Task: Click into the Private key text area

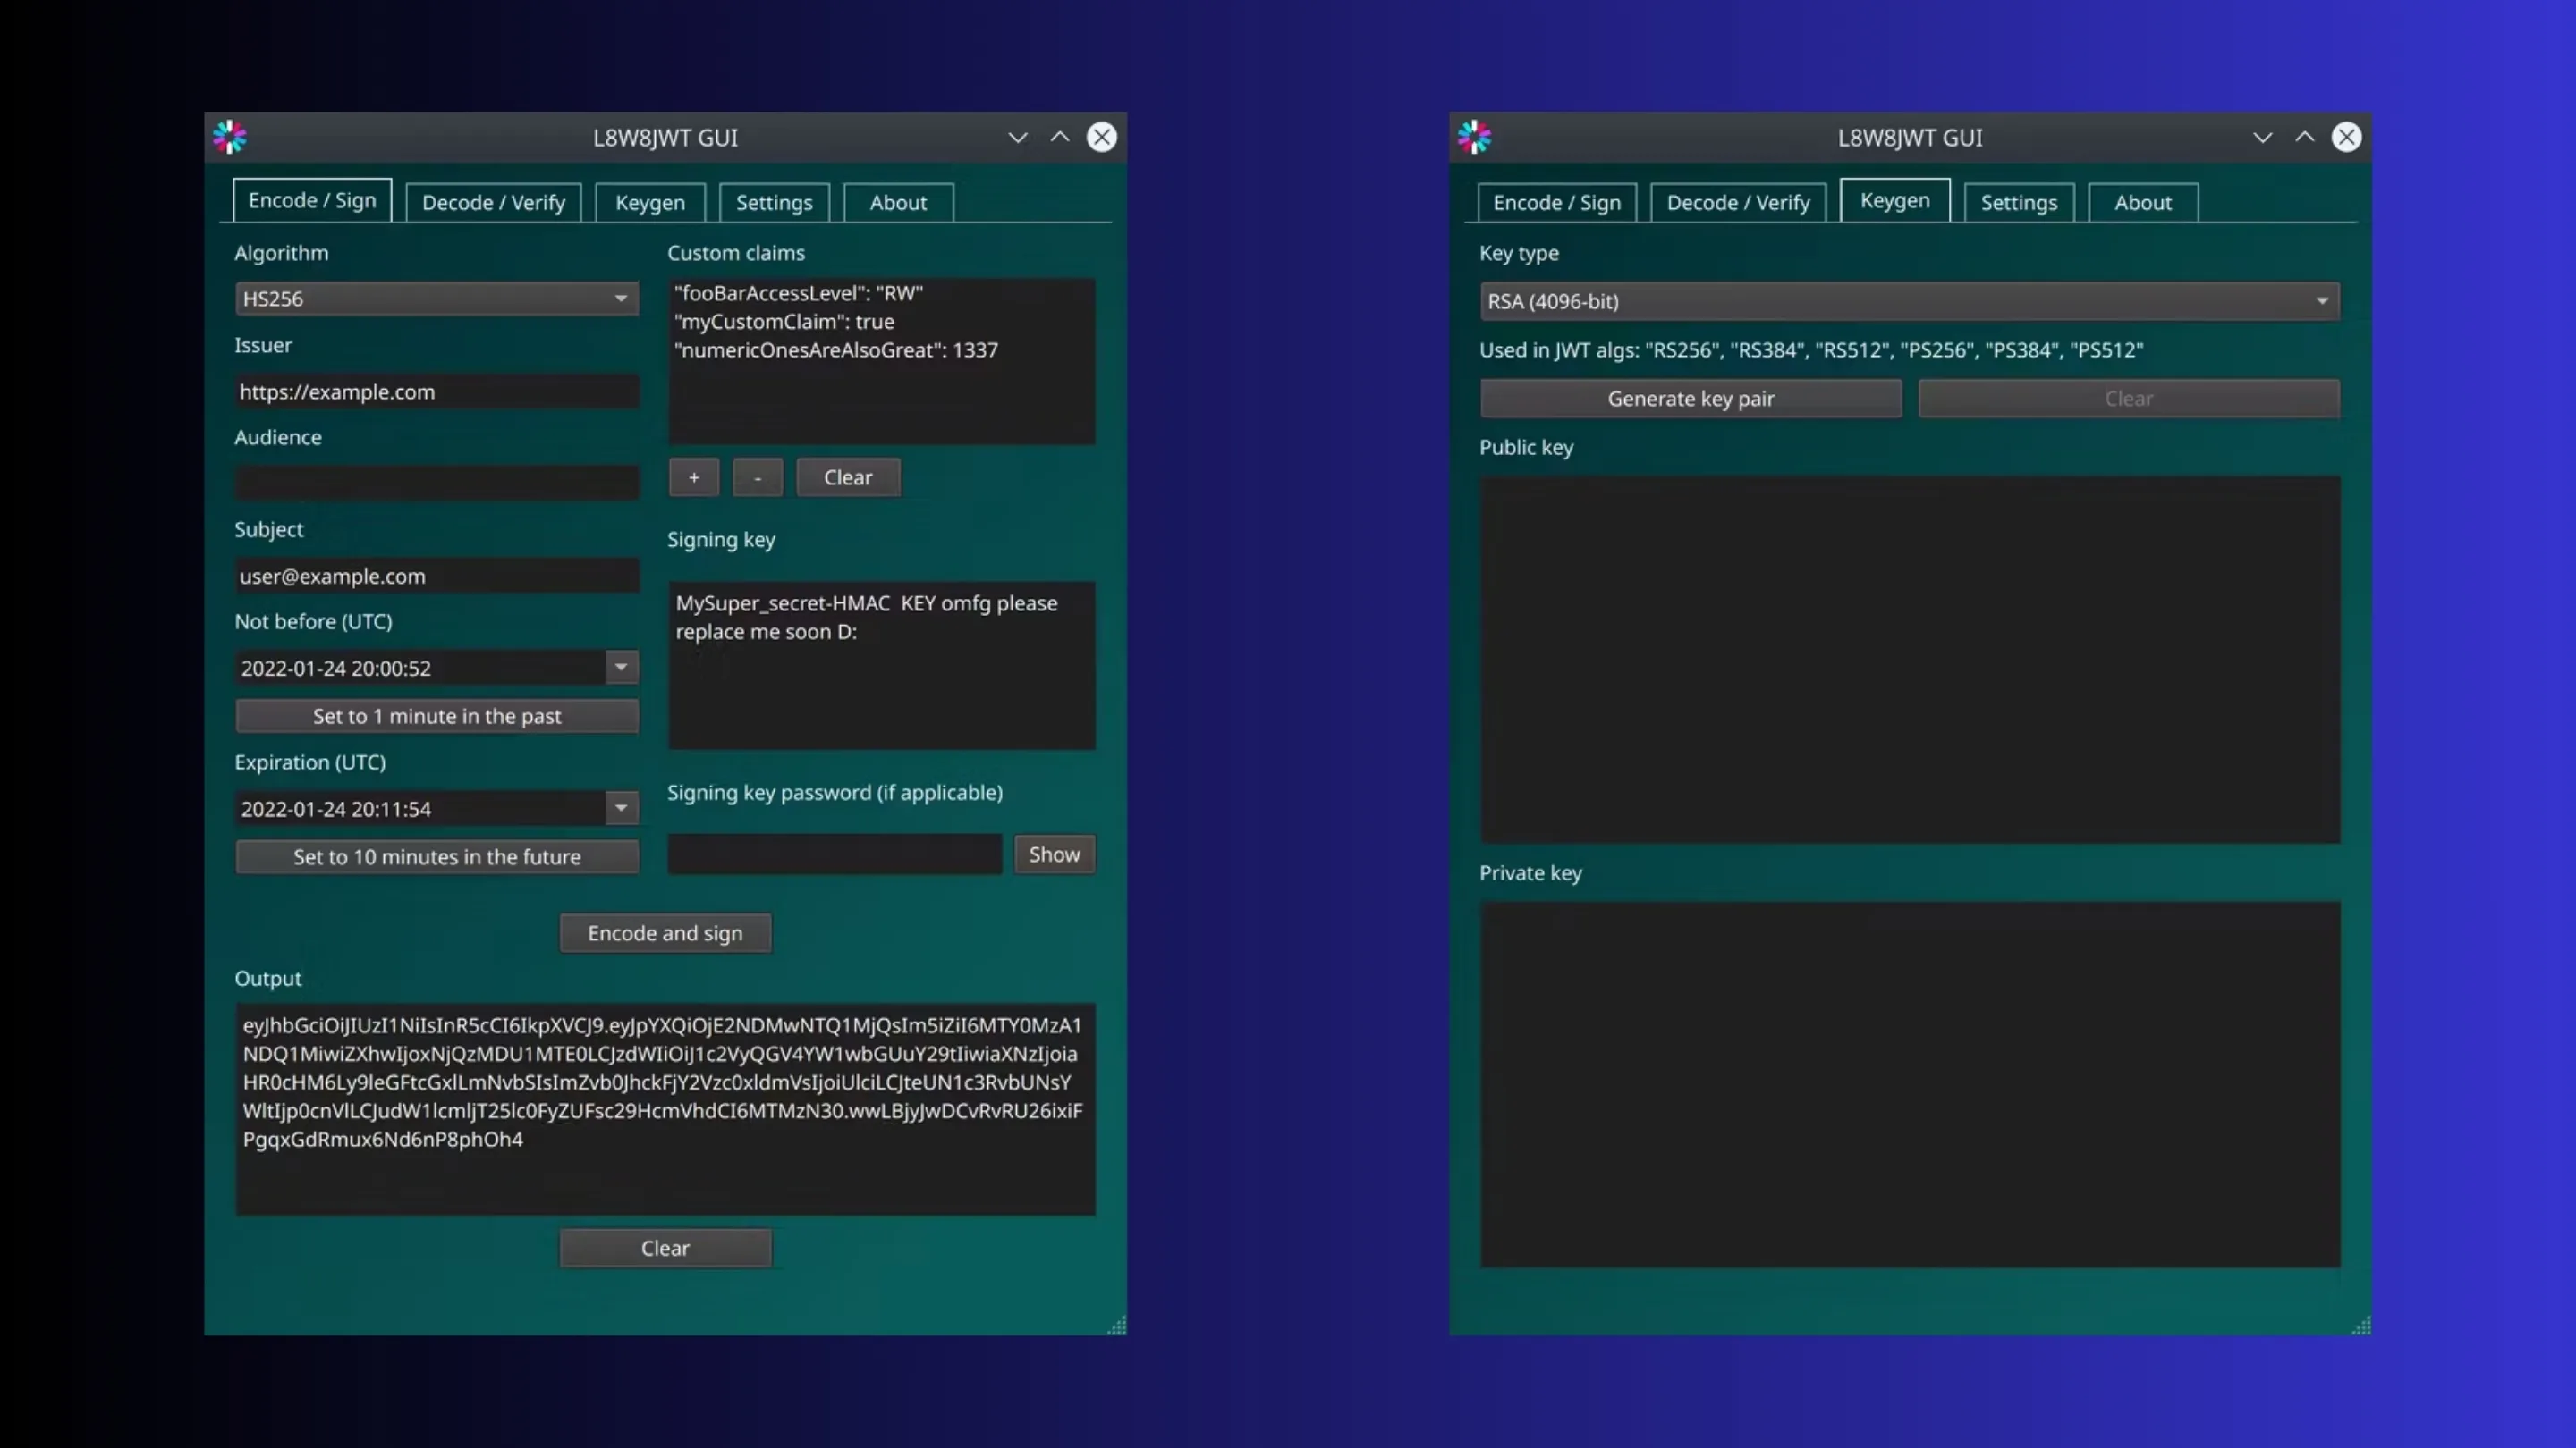Action: [x=1910, y=1084]
